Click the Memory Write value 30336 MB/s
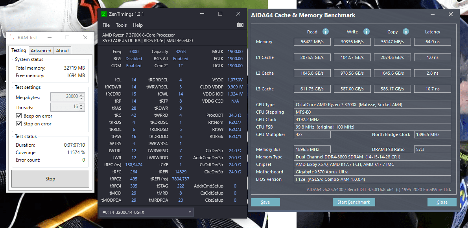 (x=352, y=42)
